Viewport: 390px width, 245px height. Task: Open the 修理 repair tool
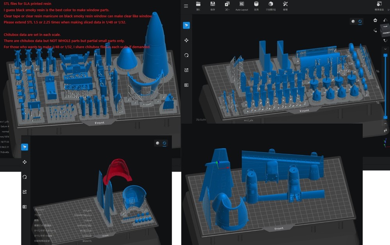tap(285, 4)
